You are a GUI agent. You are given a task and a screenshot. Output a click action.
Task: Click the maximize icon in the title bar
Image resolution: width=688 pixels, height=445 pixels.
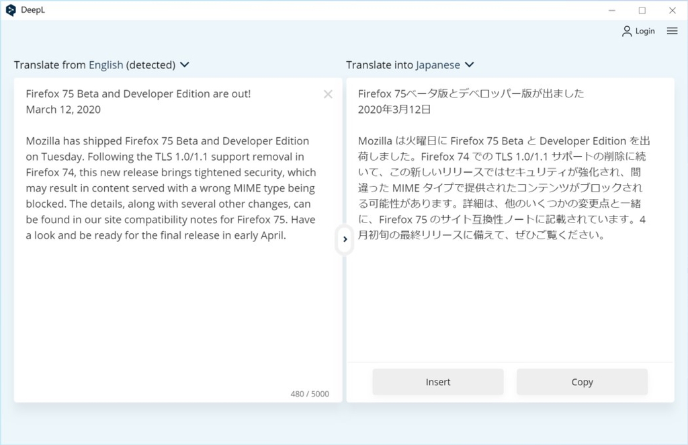point(642,10)
